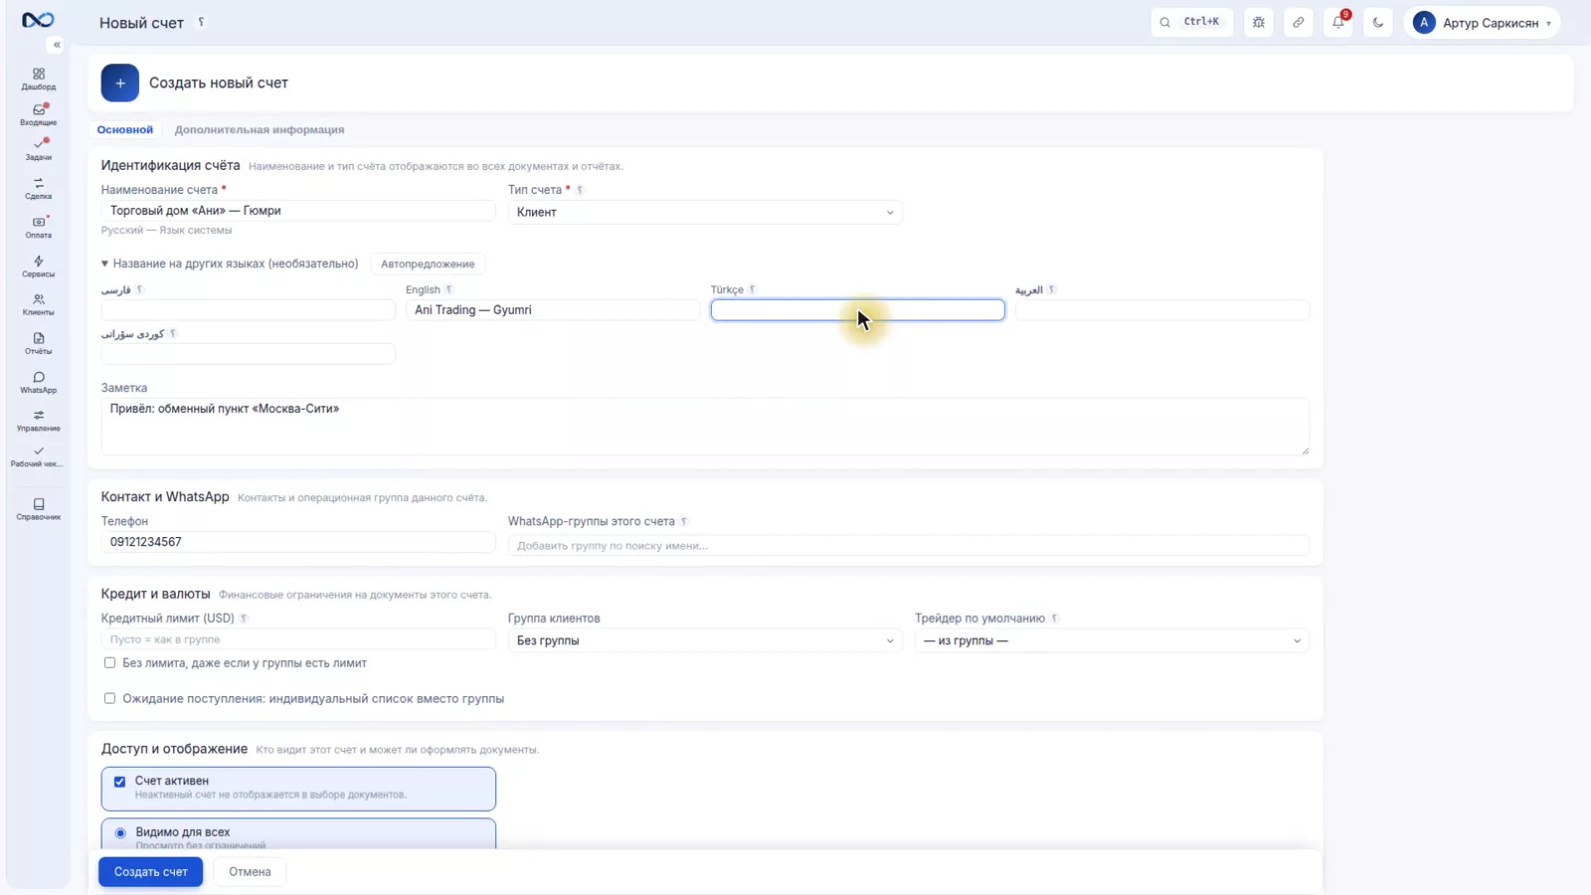Viewport: 1591px width, 895px height.
Task: Open Reports (Отчёты) sidebar icon
Action: coord(39,343)
